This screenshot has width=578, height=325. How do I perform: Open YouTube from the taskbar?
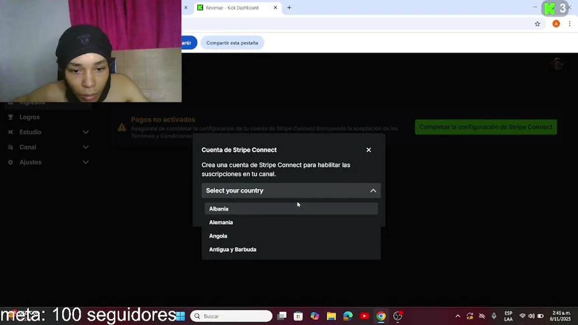coord(364,316)
